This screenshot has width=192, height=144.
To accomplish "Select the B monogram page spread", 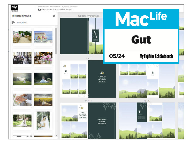I will click(x=147, y=81).
